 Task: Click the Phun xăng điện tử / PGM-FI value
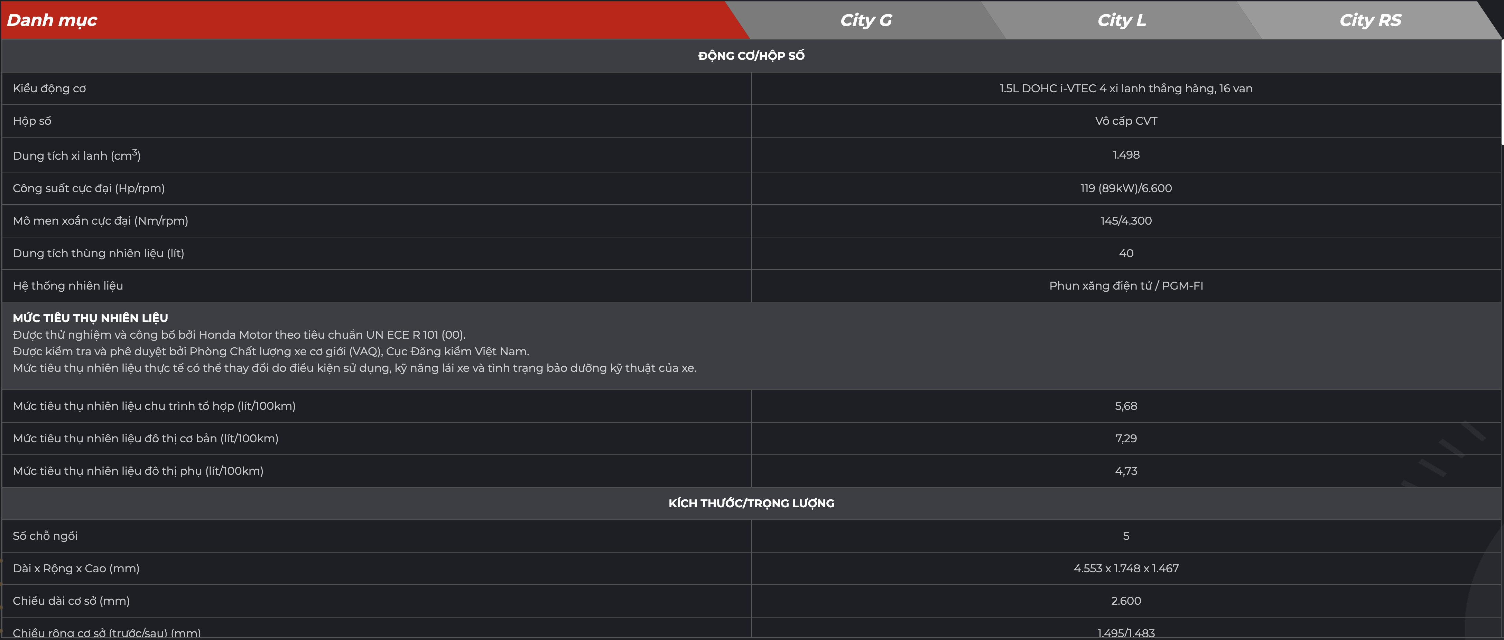[x=1126, y=286]
